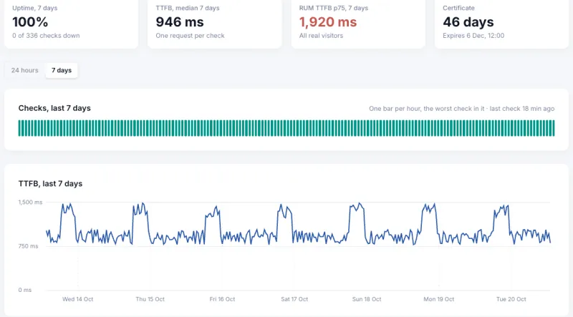Screen dimensions: 573x317
Task: Click the 'One request per check' caption
Action: click(x=190, y=36)
